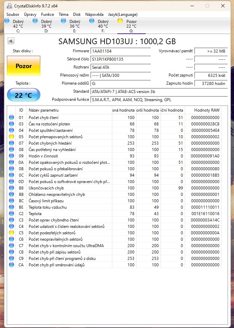Click the blue status icon for ID C4

11,226
